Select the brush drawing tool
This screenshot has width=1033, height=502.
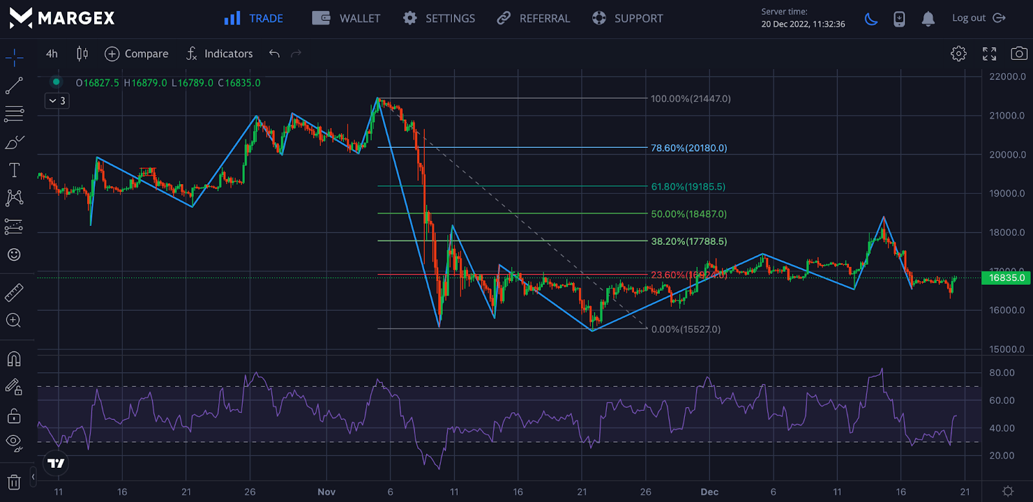click(x=14, y=142)
